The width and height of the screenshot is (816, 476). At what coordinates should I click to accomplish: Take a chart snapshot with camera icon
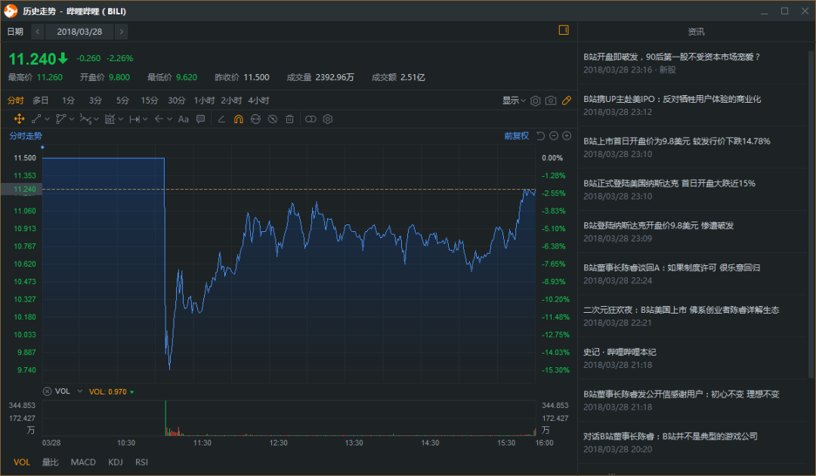(x=551, y=100)
